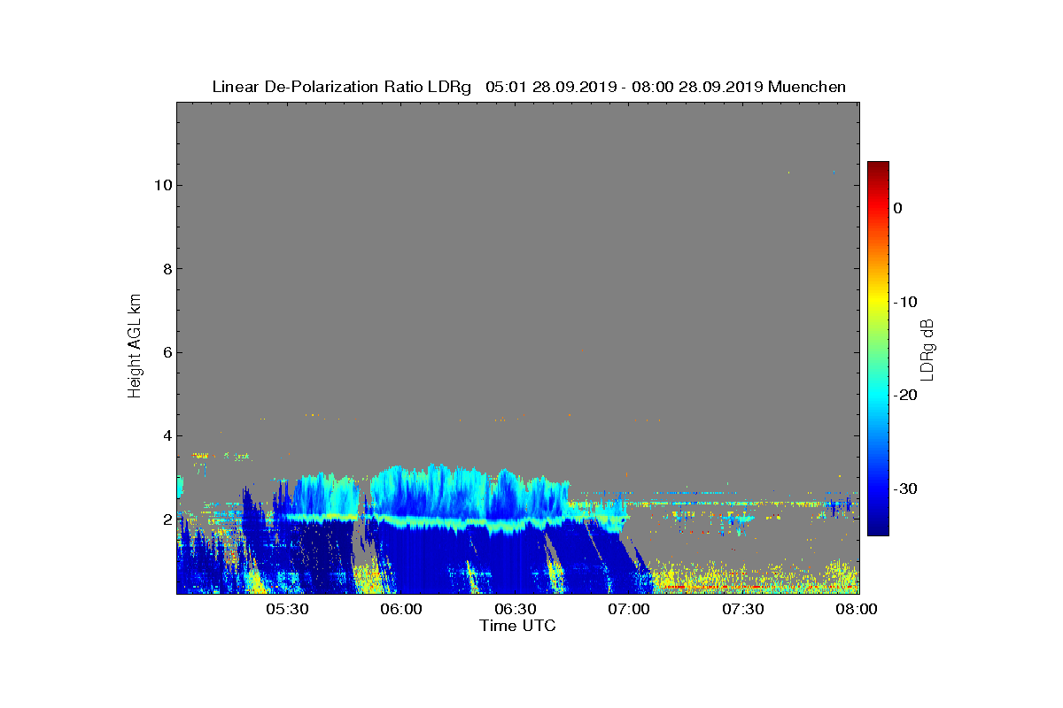Click the 6 km height tick label
The width and height of the screenshot is (1063, 708).
click(166, 352)
